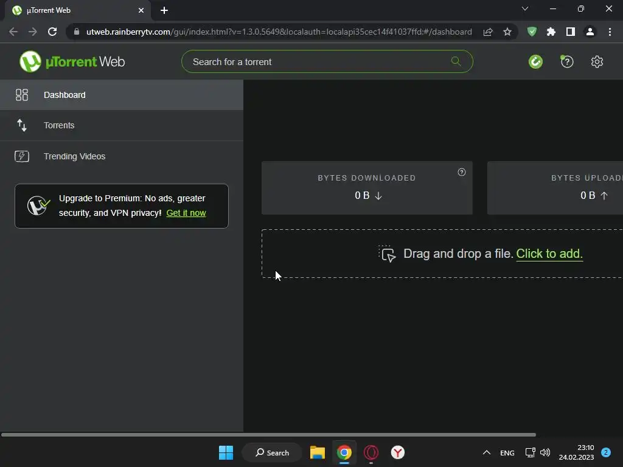
Task: Open File Explorer from taskbar
Action: 318,452
